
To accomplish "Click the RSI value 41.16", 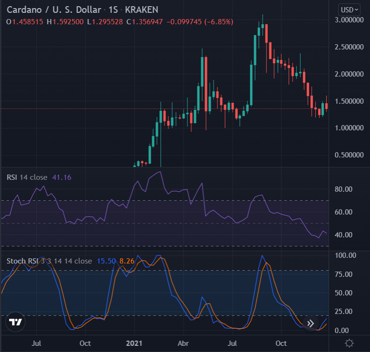I will 62,177.
